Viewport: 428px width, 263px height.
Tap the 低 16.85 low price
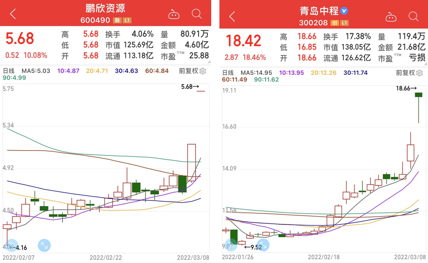307,47
